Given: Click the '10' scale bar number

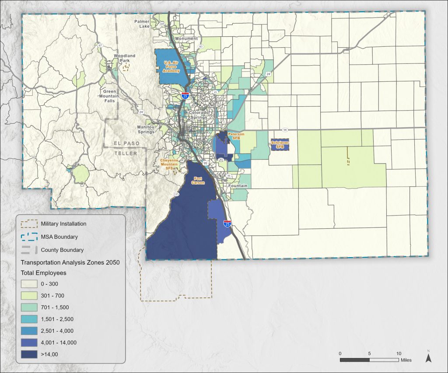Looking at the screenshot, I should (399, 353).
